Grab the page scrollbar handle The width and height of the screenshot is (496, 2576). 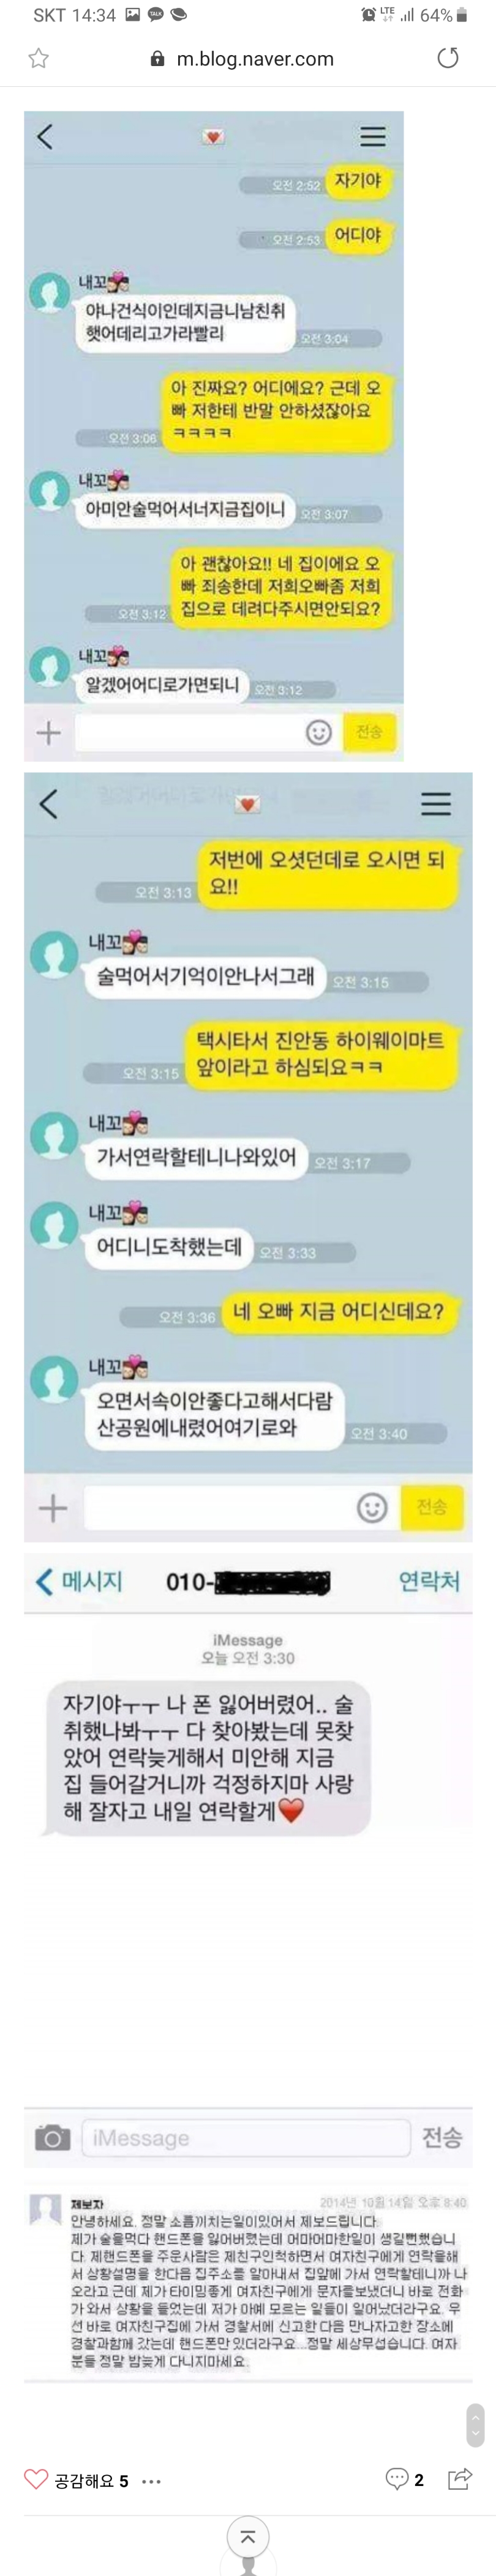pyautogui.click(x=476, y=2425)
